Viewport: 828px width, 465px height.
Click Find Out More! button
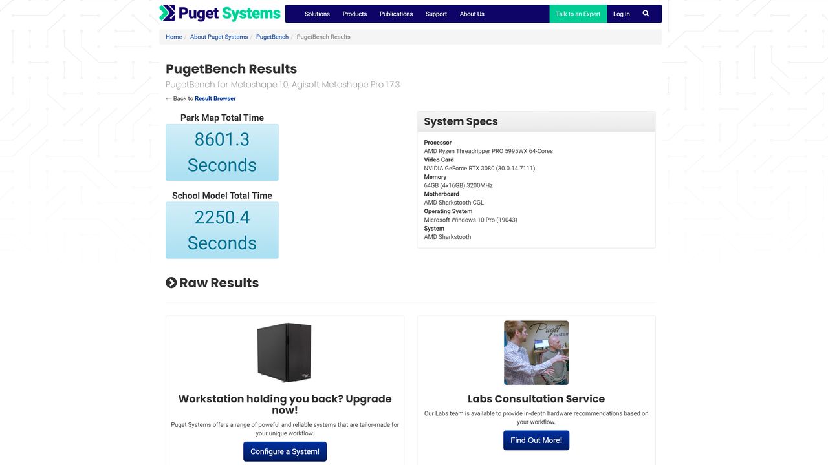pyautogui.click(x=536, y=440)
